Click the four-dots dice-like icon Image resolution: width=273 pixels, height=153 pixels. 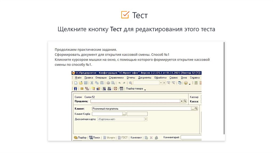(115, 88)
